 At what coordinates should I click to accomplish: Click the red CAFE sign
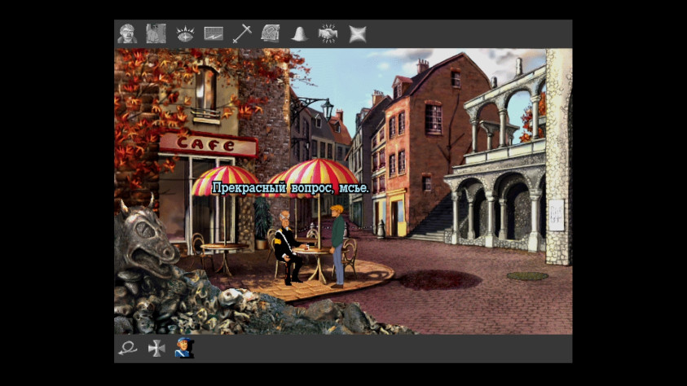[208, 144]
